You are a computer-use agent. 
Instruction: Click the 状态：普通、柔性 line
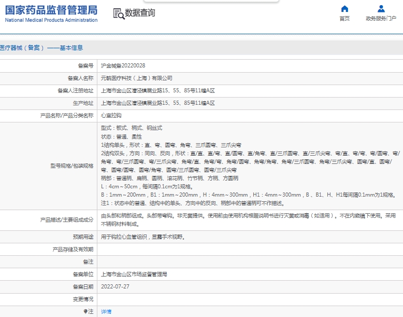pos(121,136)
